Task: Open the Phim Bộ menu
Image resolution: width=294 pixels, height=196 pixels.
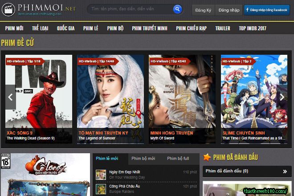Action: pyautogui.click(x=115, y=29)
